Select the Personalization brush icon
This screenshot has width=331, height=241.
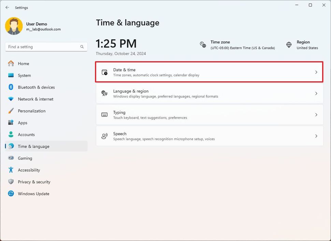(11, 111)
